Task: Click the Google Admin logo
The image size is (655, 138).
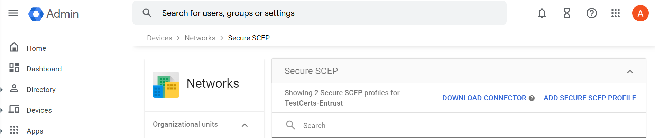Action: [54, 14]
